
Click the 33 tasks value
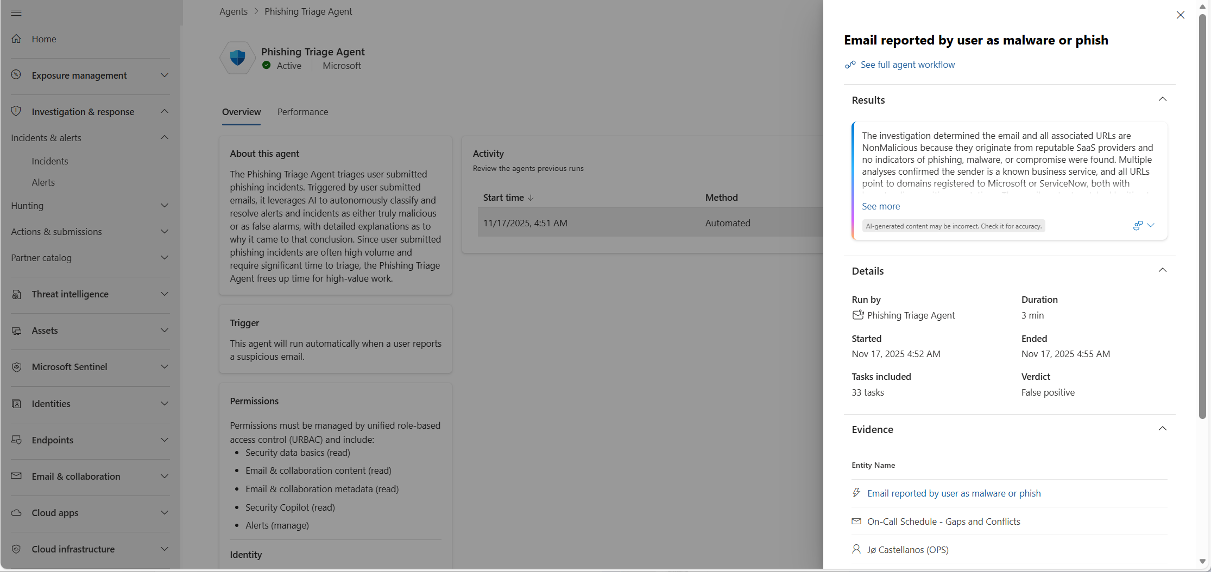tap(868, 392)
